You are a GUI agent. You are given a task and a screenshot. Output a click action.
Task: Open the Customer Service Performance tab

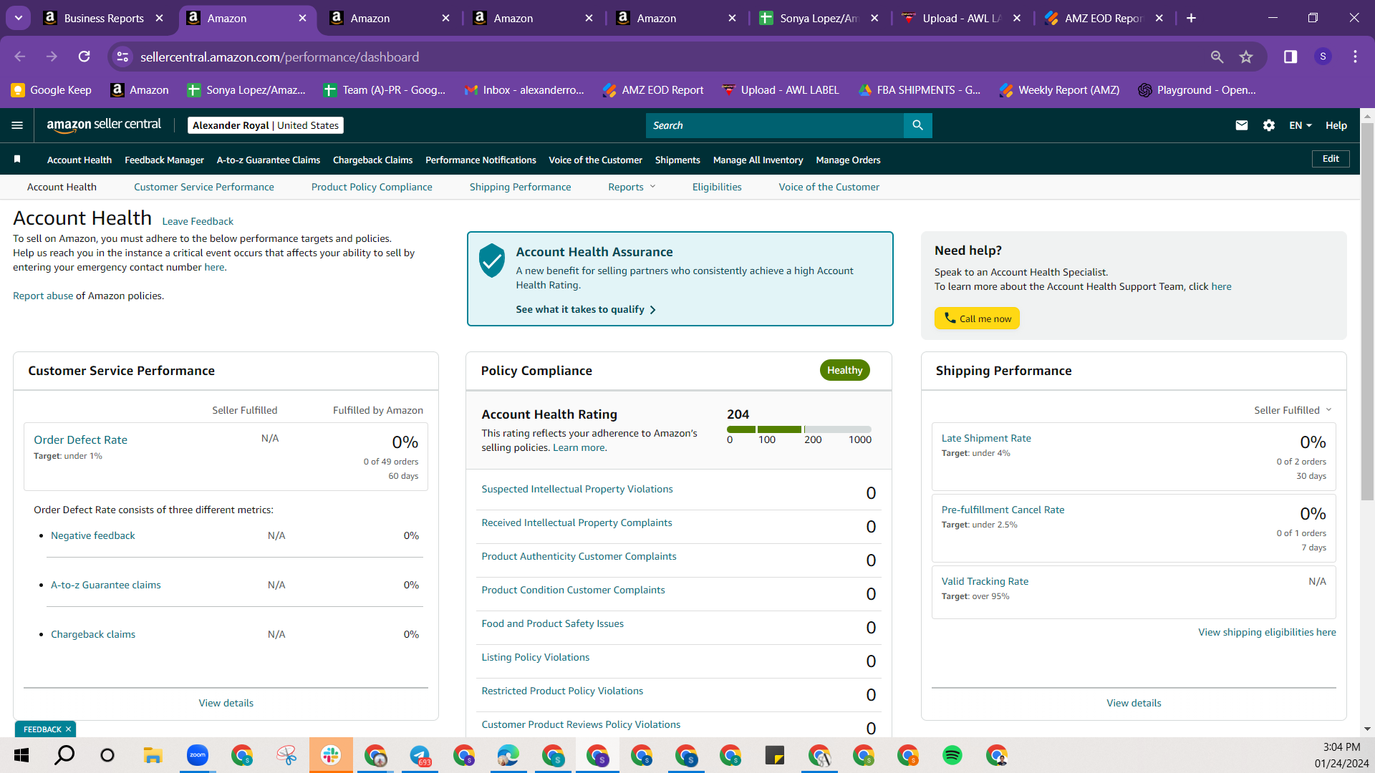(204, 187)
